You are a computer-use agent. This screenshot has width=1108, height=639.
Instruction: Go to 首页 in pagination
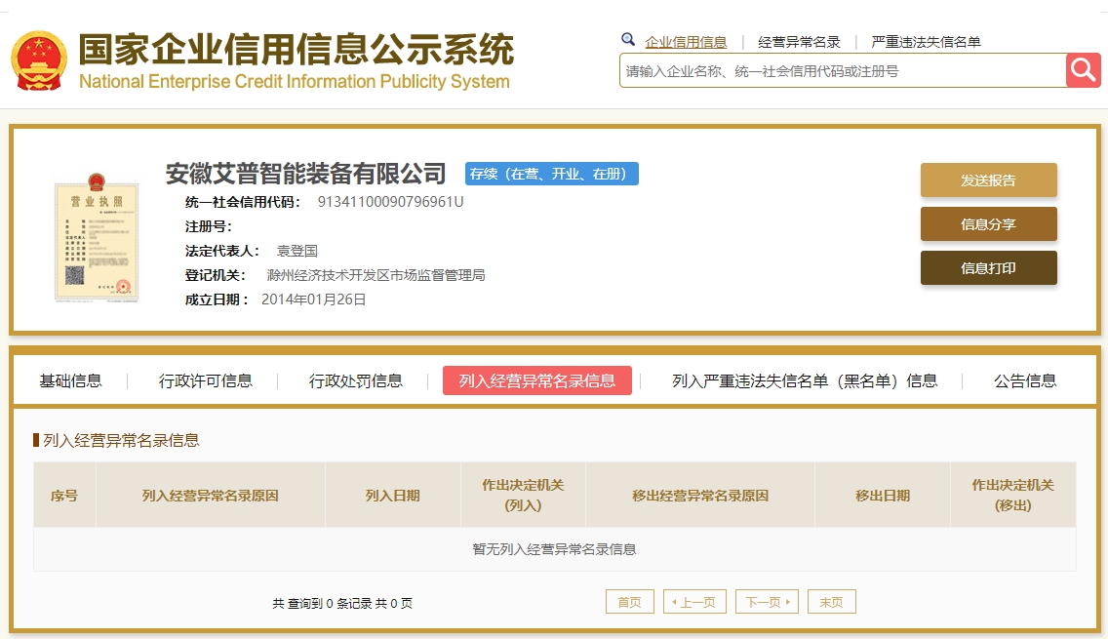pos(630,602)
